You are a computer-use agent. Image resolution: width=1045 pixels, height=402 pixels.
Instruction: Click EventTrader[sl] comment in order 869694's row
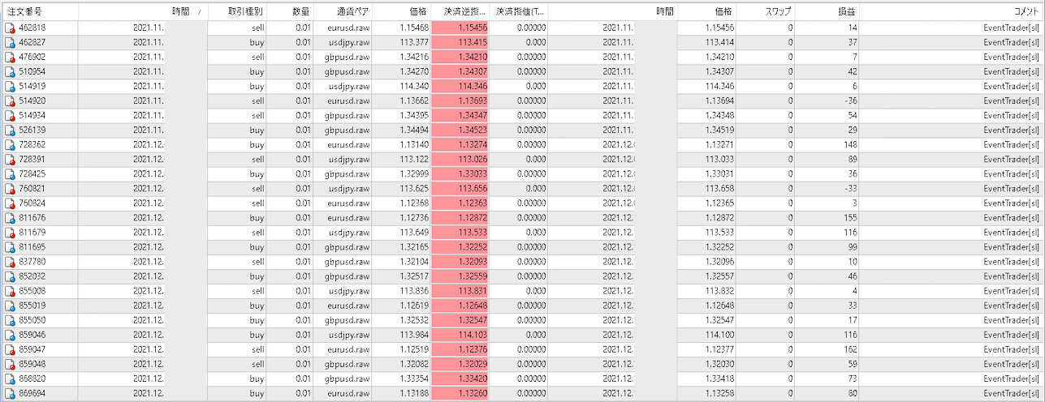(x=1012, y=392)
